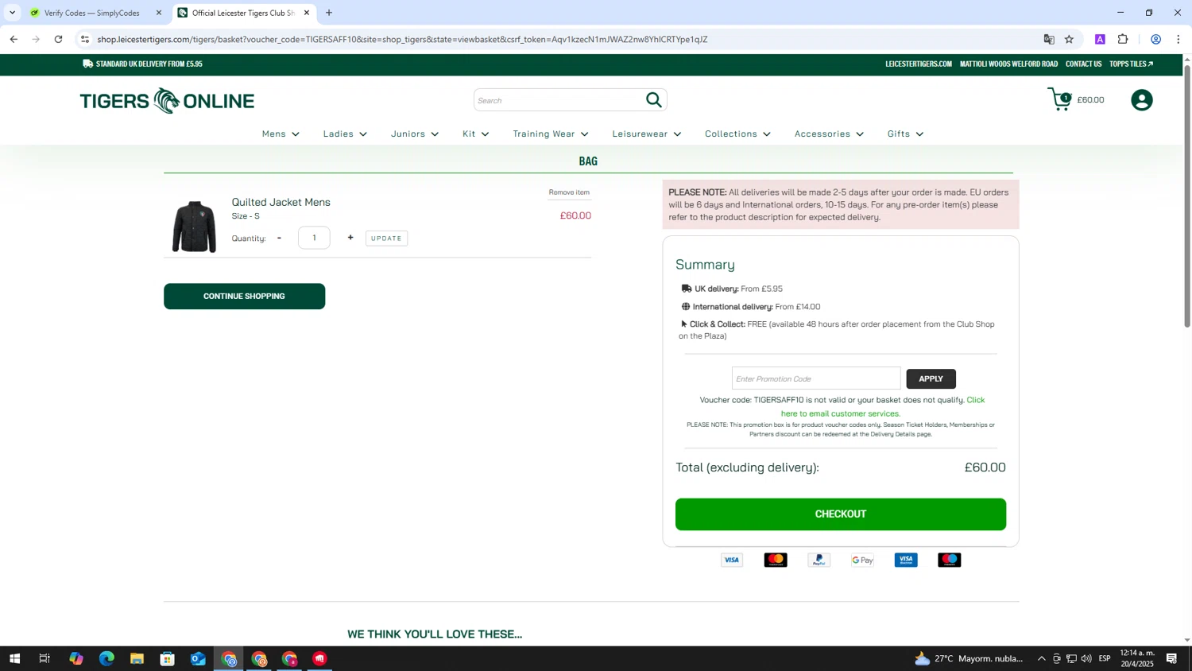Open LEICESTERTIGERS.COM top link

(919, 64)
